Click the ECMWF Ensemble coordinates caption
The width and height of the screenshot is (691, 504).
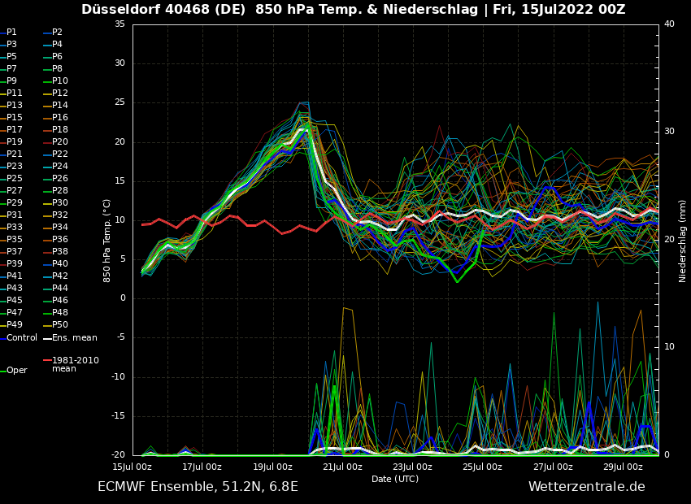[x=198, y=487]
